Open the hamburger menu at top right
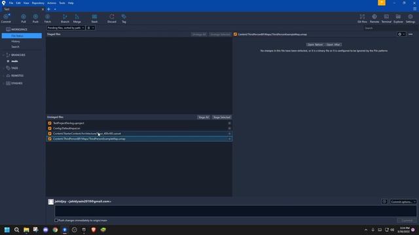The width and height of the screenshot is (419, 235). [x=414, y=9]
